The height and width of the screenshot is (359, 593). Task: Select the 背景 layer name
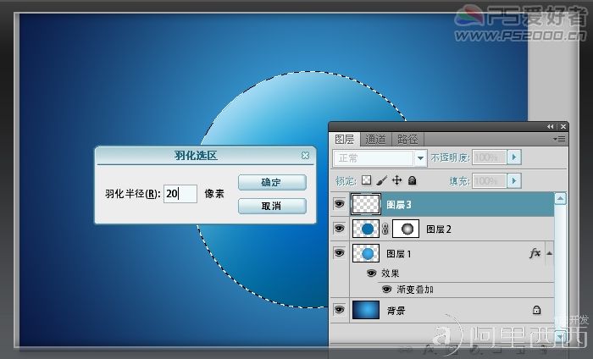[x=396, y=311]
